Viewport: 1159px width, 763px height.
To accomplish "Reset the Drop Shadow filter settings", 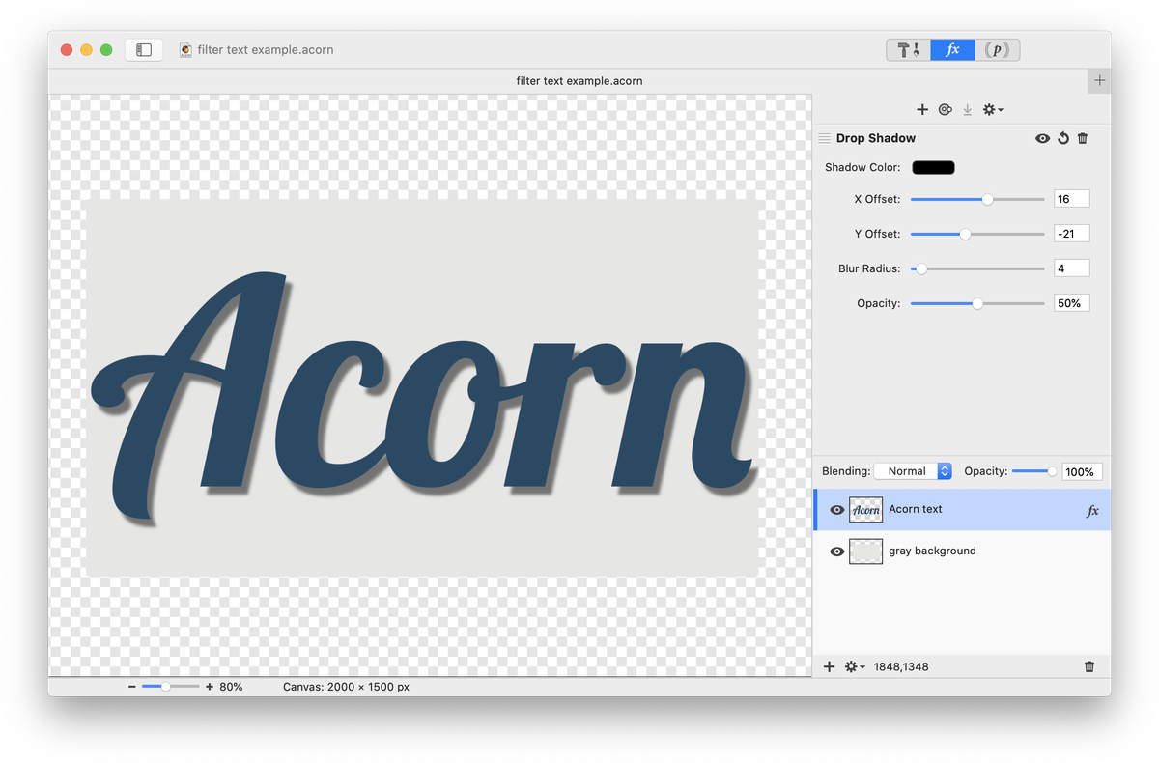I will point(1063,138).
